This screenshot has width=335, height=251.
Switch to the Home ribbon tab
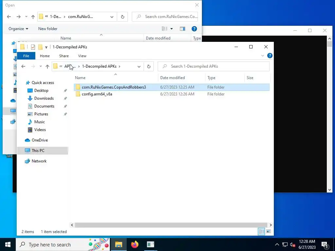(44, 56)
